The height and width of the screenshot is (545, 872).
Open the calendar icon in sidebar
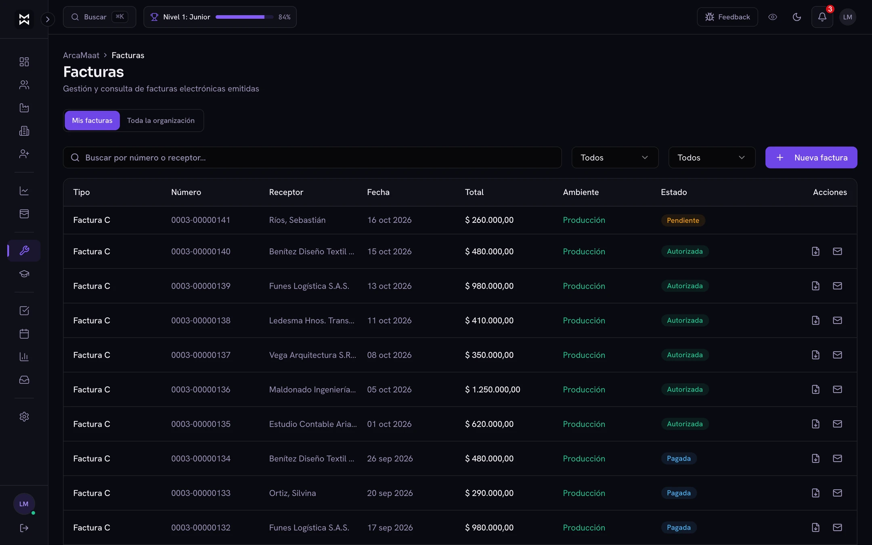click(24, 333)
